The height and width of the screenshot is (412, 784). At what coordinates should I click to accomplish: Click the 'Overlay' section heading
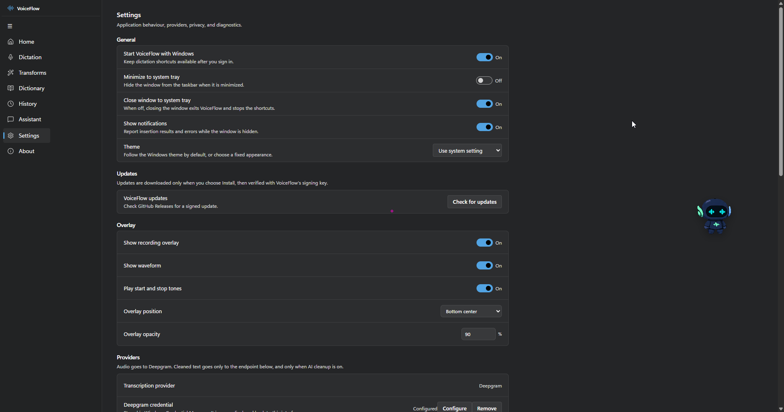(x=126, y=225)
